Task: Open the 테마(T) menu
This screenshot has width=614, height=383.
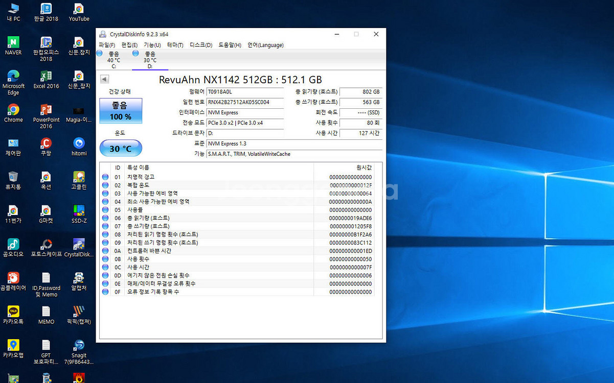Action: pyautogui.click(x=175, y=45)
